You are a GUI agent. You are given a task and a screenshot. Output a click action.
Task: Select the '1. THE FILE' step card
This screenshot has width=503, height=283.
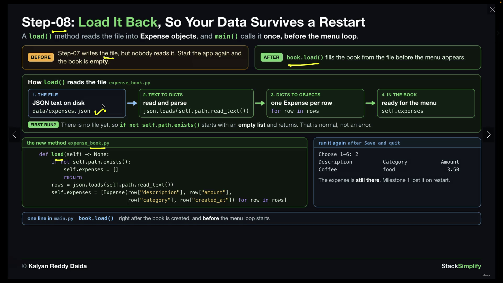click(77, 103)
